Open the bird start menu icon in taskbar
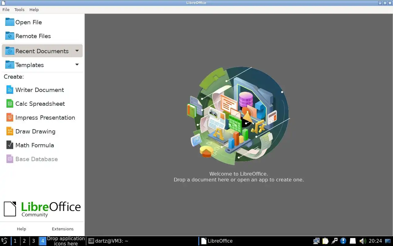The image size is (393, 246). click(x=5, y=241)
